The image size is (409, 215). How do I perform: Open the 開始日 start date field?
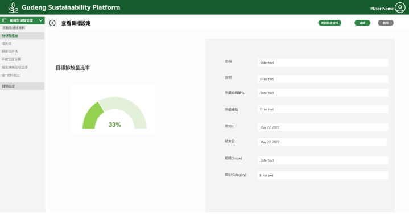323,127
